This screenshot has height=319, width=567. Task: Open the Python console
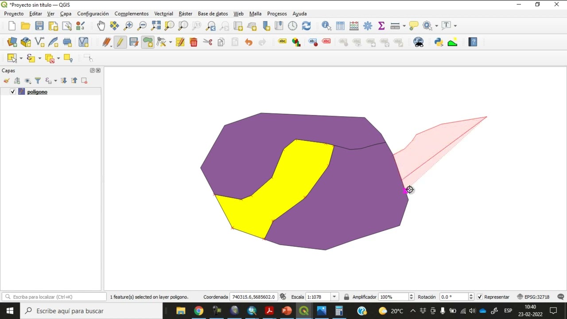coord(439,42)
